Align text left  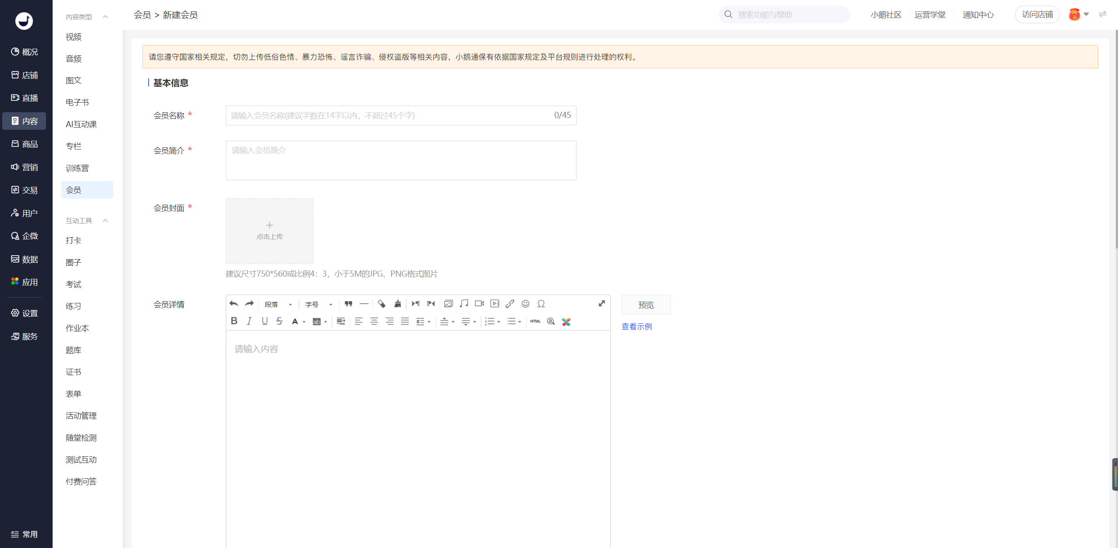pos(359,321)
